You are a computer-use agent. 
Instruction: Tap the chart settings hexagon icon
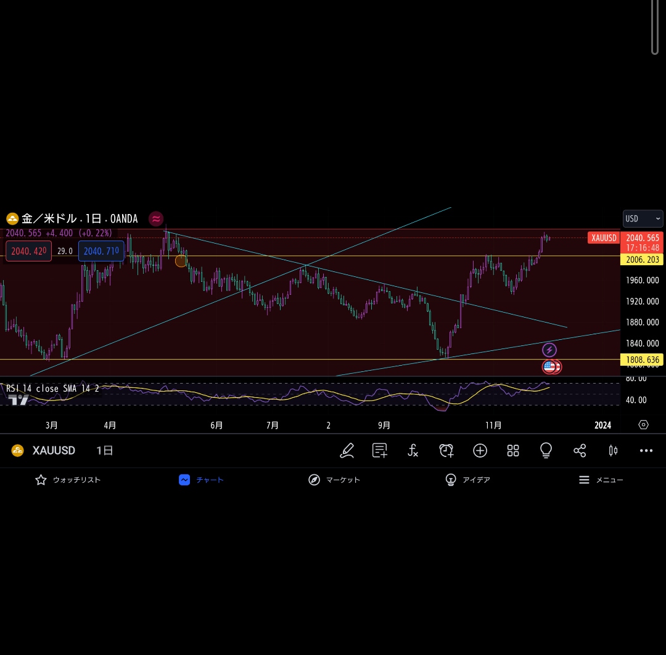coord(643,425)
